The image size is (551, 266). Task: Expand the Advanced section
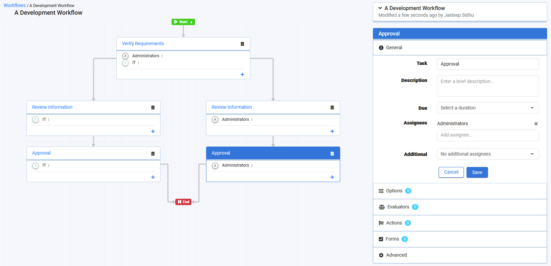pyautogui.click(x=460, y=255)
